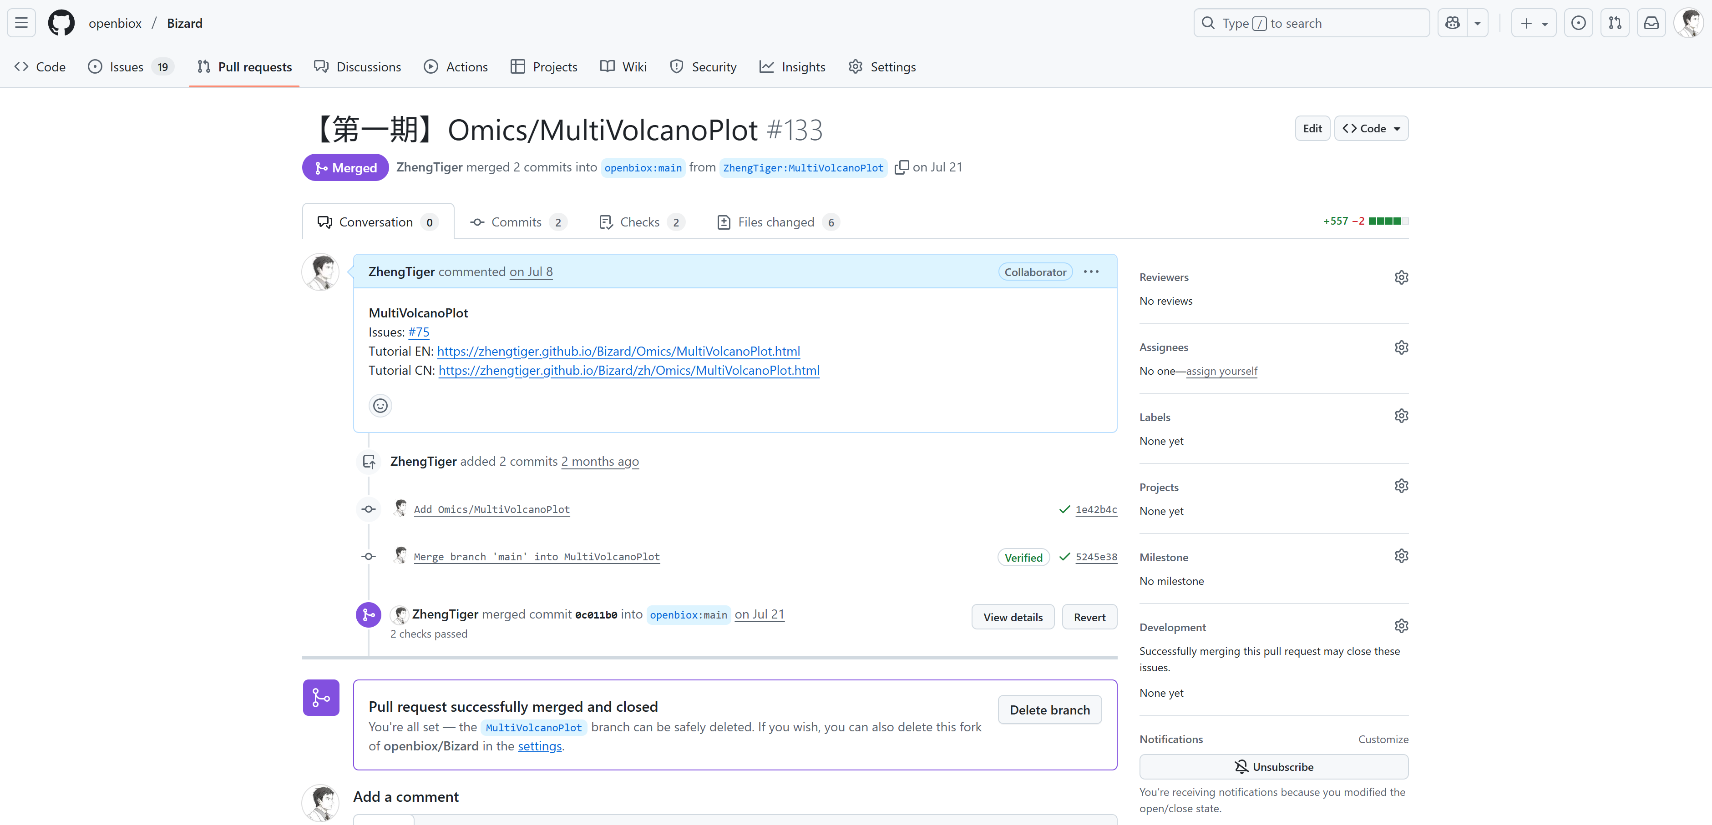Image resolution: width=1712 pixels, height=825 pixels.
Task: Open the Reviewers gear settings
Action: [x=1401, y=277]
